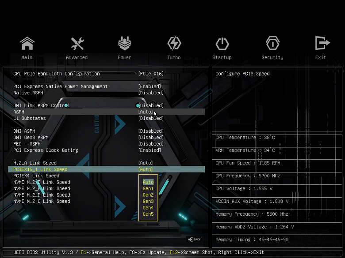Expand the M.2_A Link Speed Auto option
Viewport: 345px width, 258px height.
click(x=146, y=163)
